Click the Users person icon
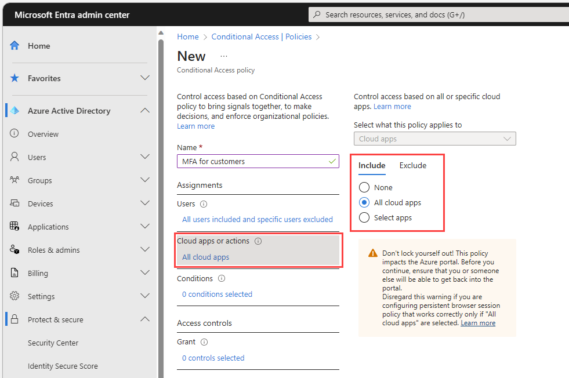Image resolution: width=569 pixels, height=378 pixels. coord(15,157)
